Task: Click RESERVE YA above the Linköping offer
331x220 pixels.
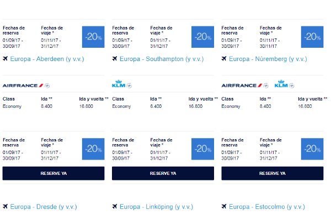Action: coord(163,173)
